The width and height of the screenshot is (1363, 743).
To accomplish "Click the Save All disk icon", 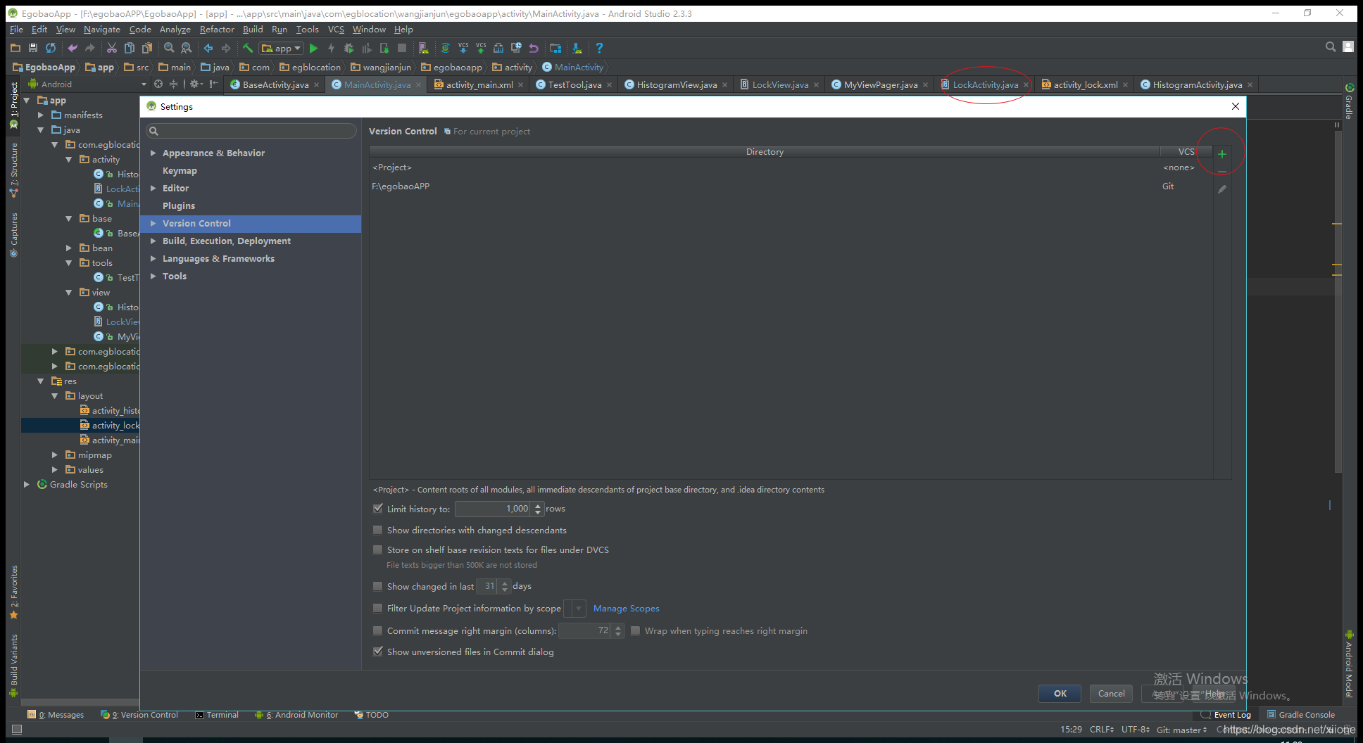I will [x=32, y=48].
